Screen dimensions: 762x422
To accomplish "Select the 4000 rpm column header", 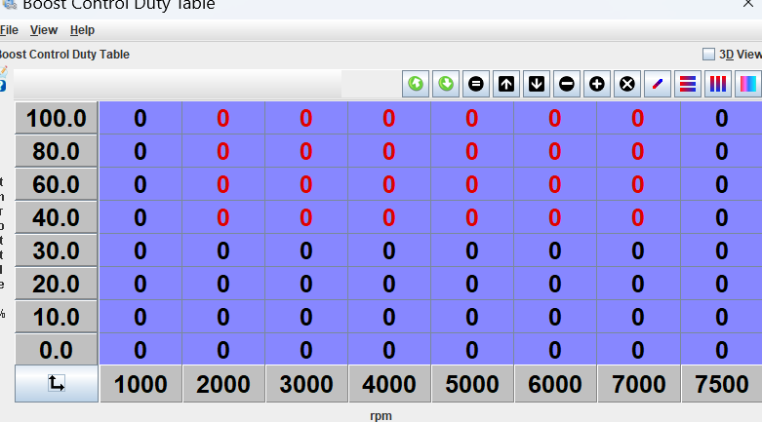I will (389, 384).
